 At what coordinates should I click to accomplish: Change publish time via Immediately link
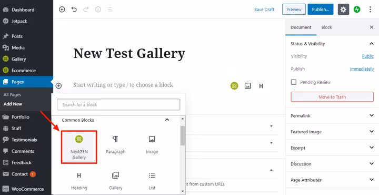pos(362,69)
